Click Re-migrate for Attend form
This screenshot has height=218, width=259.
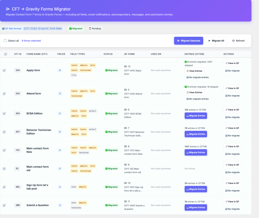click(232, 96)
